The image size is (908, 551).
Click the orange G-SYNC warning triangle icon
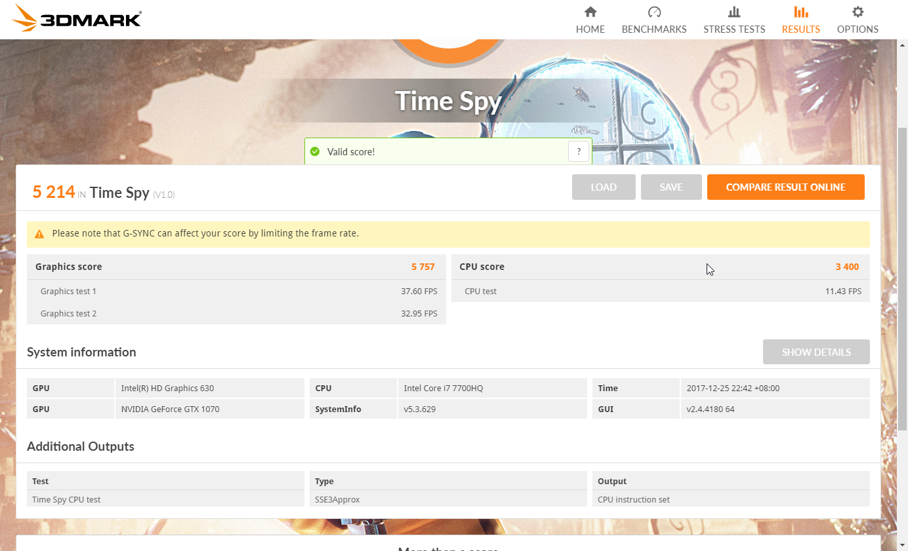[x=39, y=234]
